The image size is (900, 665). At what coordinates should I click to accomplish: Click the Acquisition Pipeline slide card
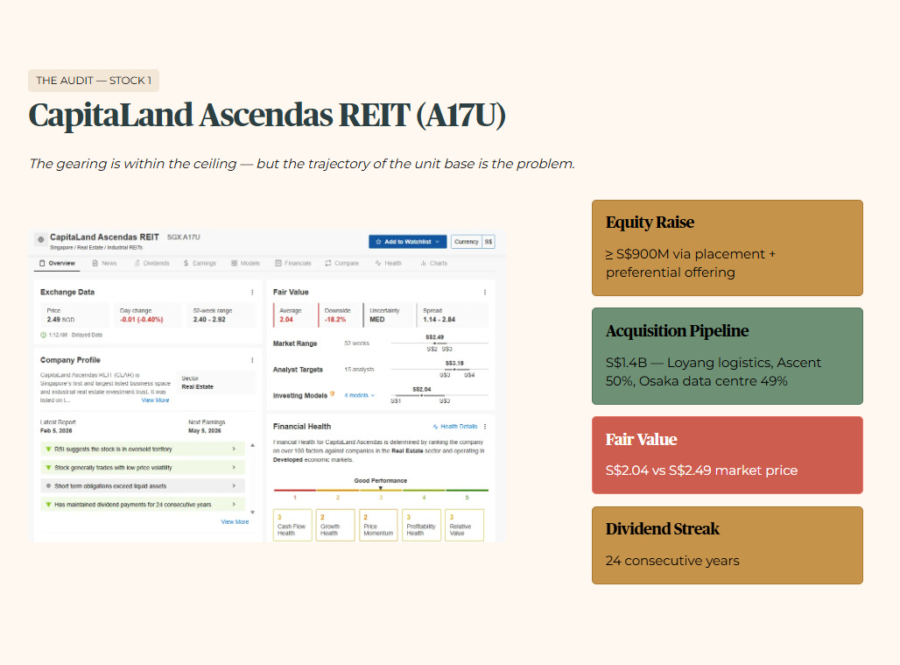click(x=728, y=356)
